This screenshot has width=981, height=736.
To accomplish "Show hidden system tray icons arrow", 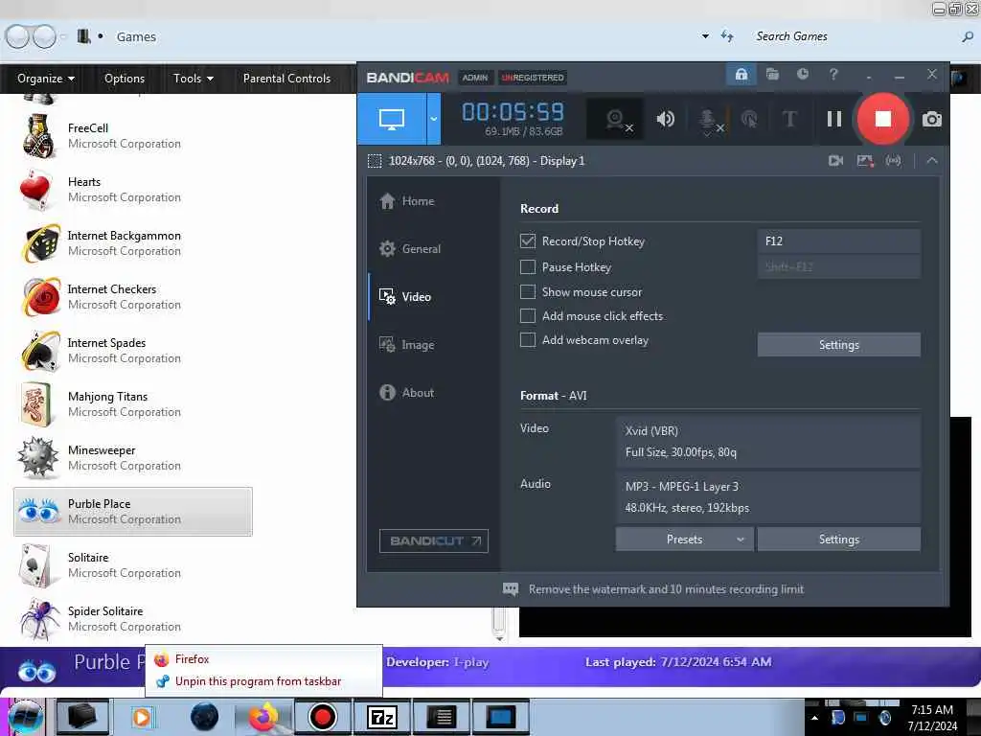I will (x=814, y=718).
